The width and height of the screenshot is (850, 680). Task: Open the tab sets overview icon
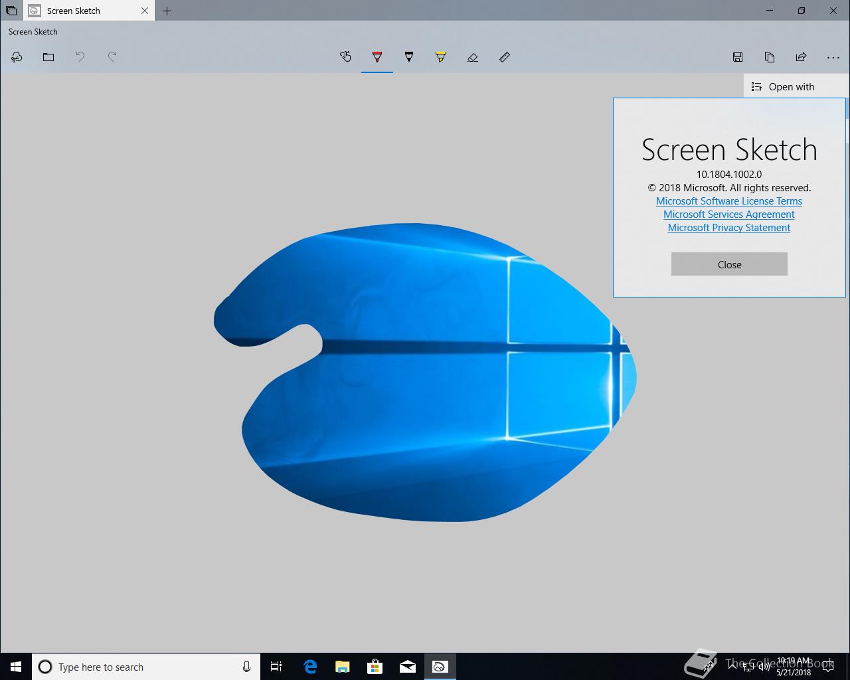coord(11,11)
